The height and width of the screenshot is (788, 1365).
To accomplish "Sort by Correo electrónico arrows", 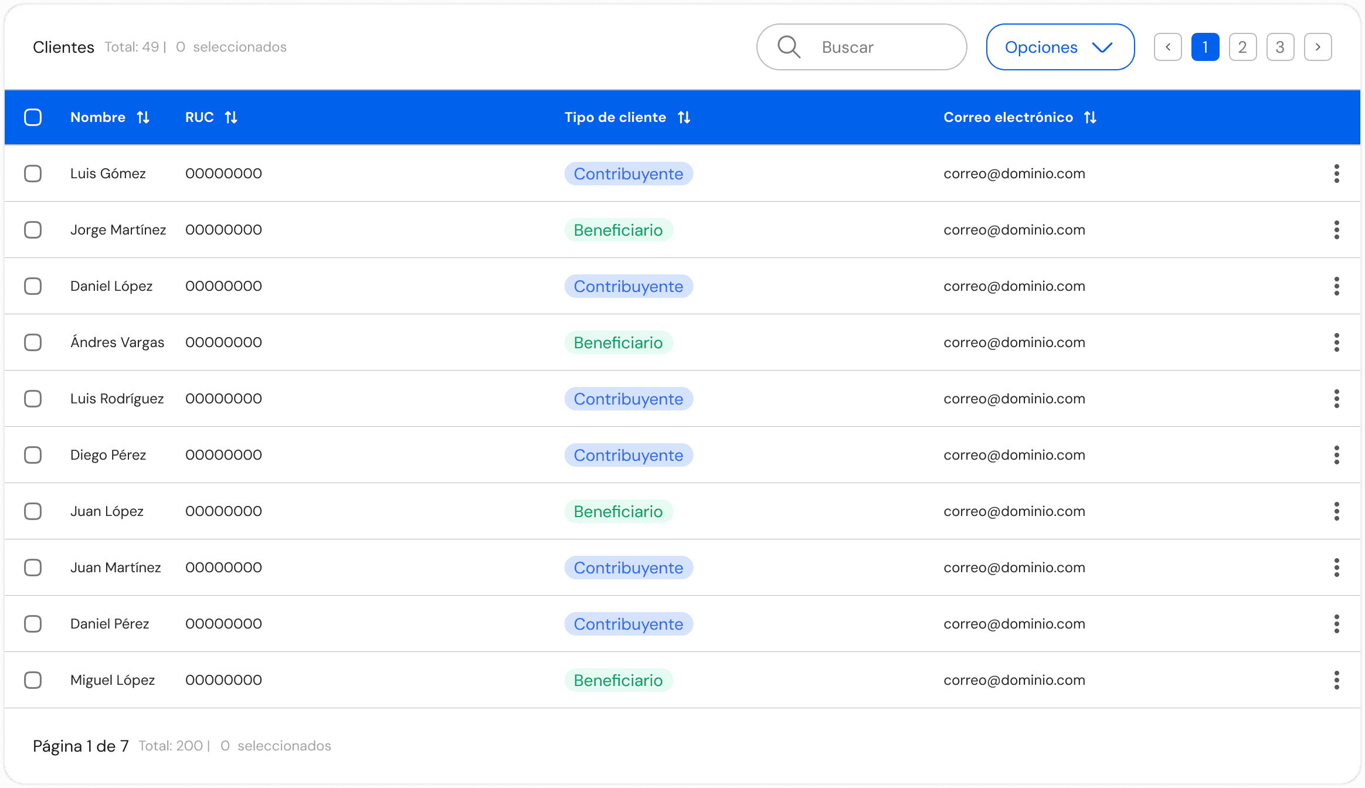I will click(1090, 117).
